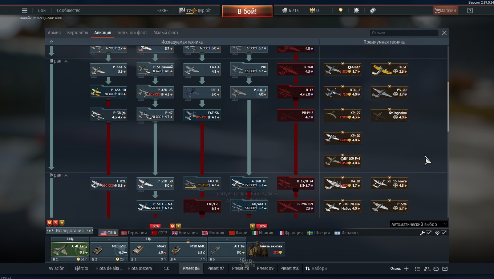Select the M10 GMC crew slot
The image size is (494, 279).
coord(188,249)
